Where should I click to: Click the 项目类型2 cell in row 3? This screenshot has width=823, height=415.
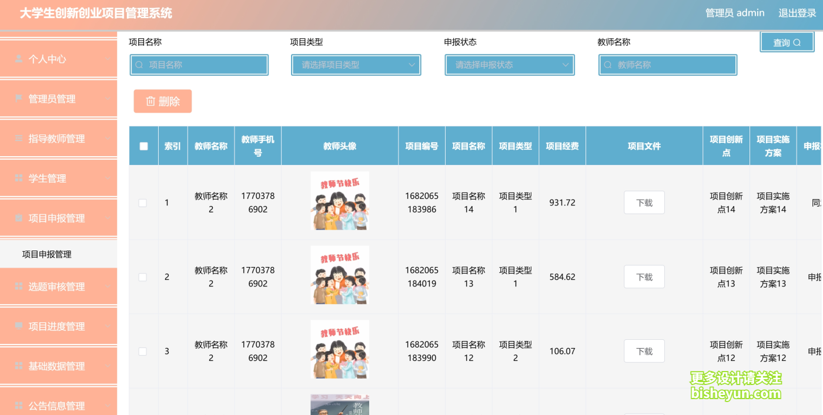tap(516, 352)
